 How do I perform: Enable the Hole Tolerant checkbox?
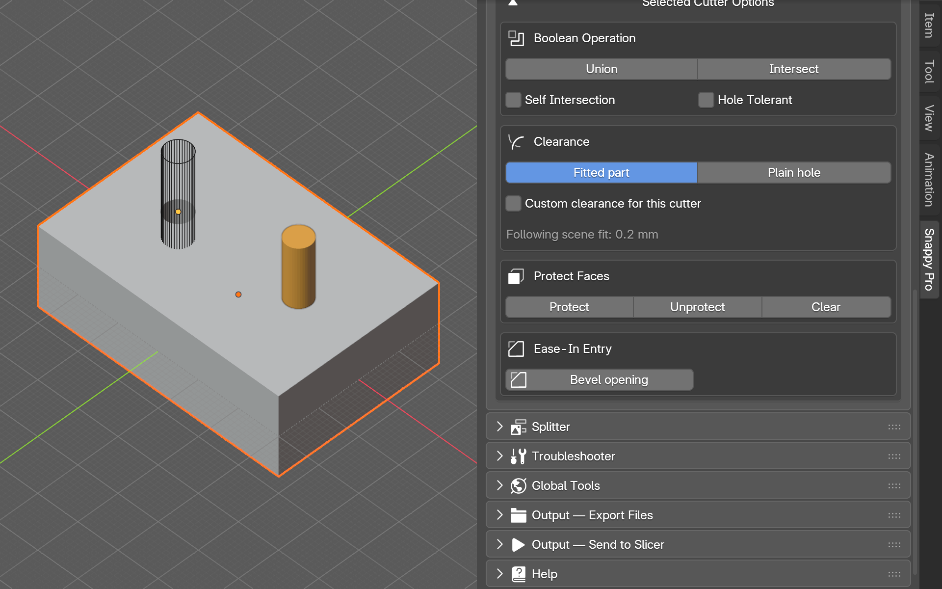click(706, 100)
